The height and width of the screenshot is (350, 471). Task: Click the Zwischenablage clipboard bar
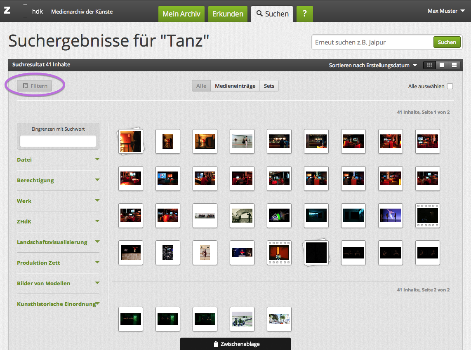coord(235,344)
